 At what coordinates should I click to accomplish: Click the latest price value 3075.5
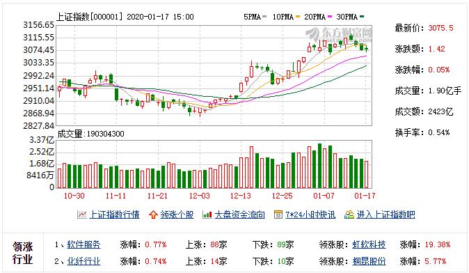point(440,28)
